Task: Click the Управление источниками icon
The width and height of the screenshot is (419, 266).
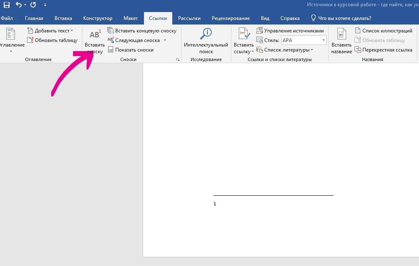Action: point(260,30)
